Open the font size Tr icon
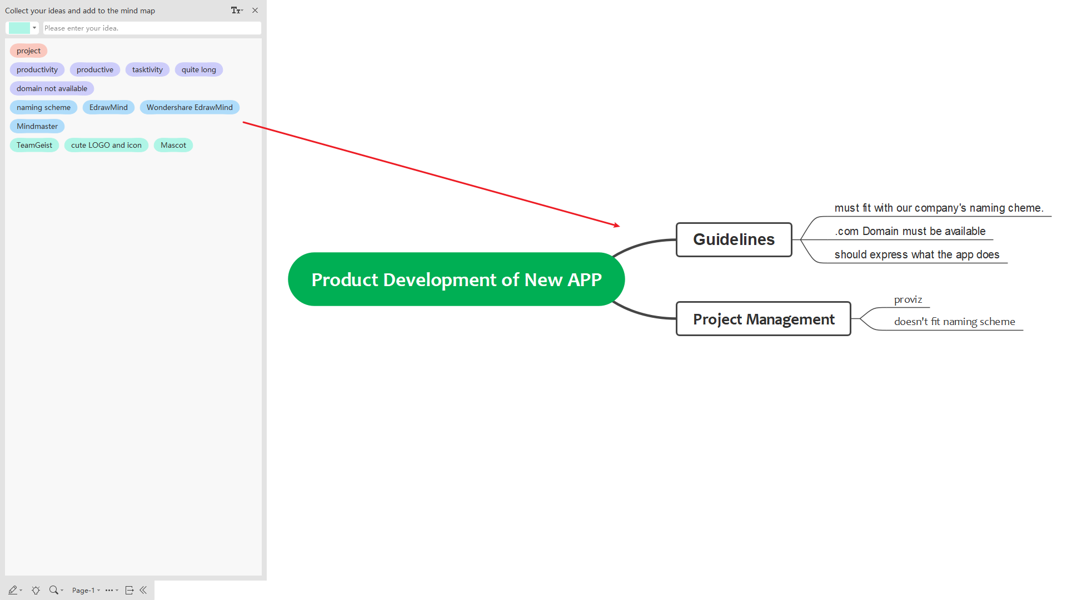This screenshot has width=1067, height=600. pos(236,11)
